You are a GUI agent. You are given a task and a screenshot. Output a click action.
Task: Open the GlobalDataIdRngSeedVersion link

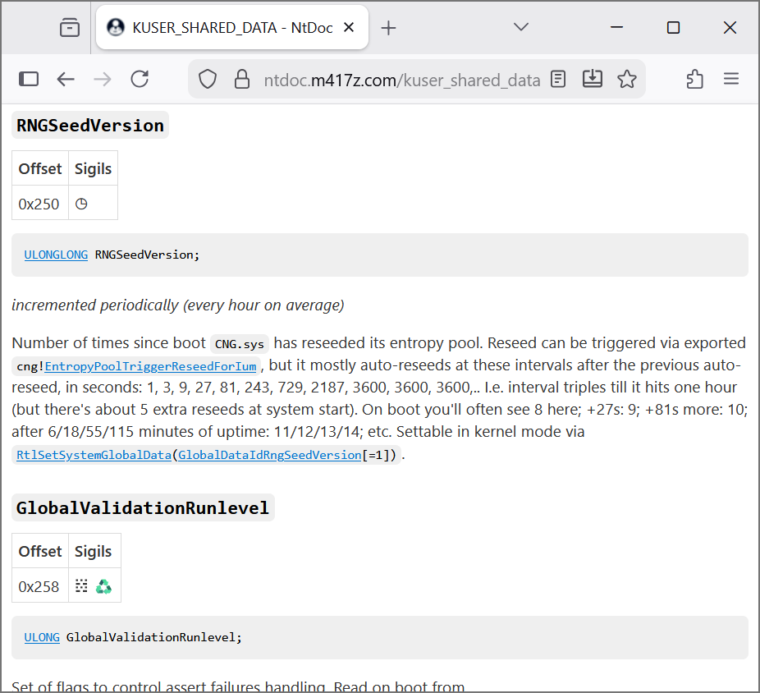(270, 455)
